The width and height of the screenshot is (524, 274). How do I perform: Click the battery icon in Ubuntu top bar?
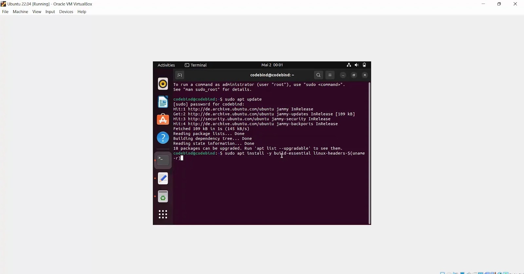point(365,65)
